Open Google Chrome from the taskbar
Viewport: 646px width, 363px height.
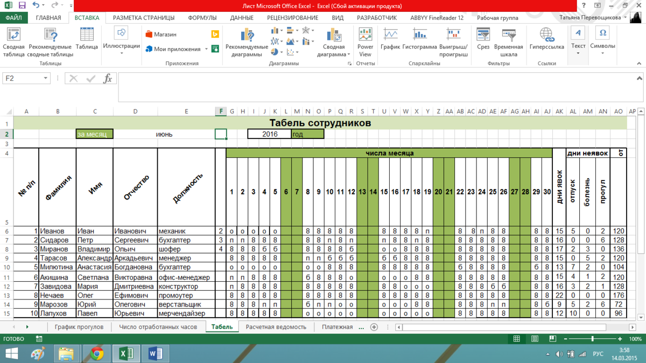pyautogui.click(x=97, y=354)
